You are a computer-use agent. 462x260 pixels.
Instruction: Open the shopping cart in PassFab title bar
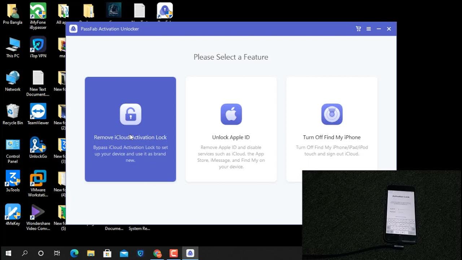point(358,29)
